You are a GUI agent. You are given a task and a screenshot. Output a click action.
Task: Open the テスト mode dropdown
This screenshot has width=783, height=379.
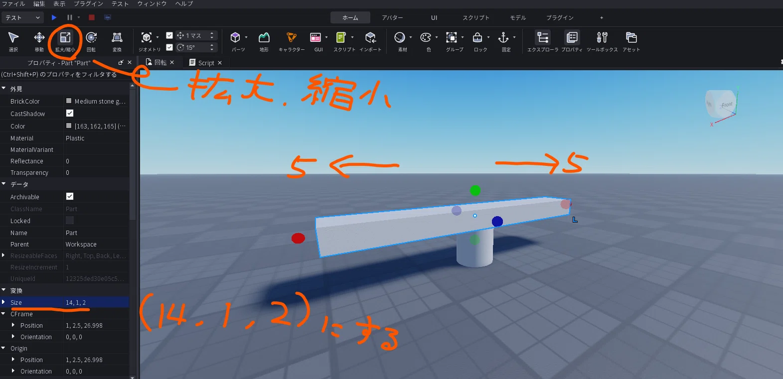[x=23, y=17]
